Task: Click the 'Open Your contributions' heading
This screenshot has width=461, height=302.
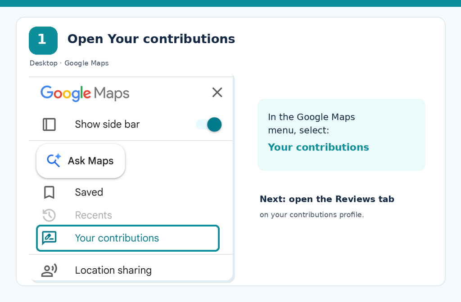Action: 151,39
